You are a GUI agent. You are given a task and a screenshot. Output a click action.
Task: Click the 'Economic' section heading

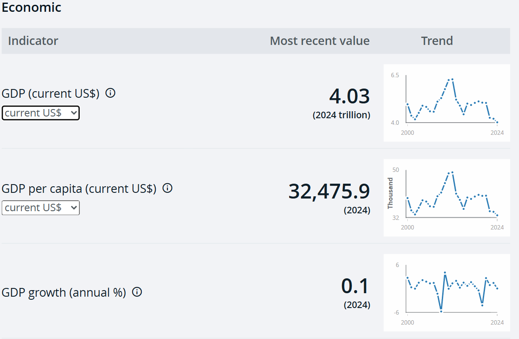(x=31, y=7)
